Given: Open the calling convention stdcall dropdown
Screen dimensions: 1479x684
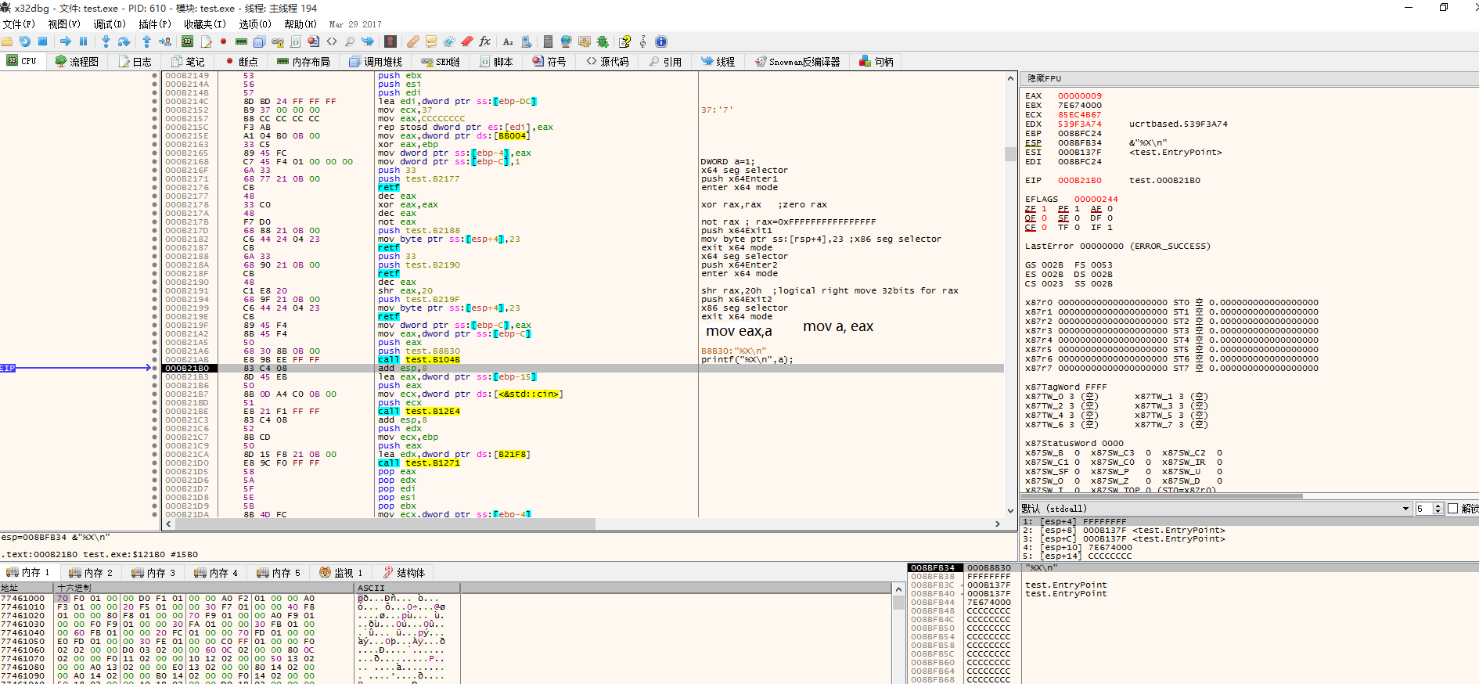Looking at the screenshot, I should (x=1405, y=509).
